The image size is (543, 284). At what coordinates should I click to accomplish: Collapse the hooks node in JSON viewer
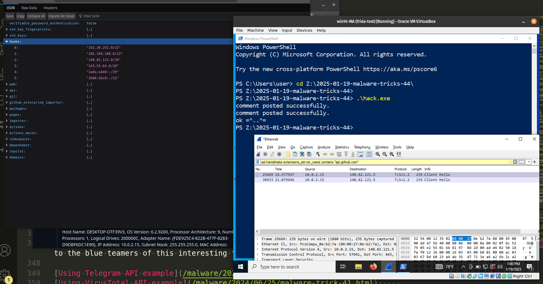click(7, 41)
